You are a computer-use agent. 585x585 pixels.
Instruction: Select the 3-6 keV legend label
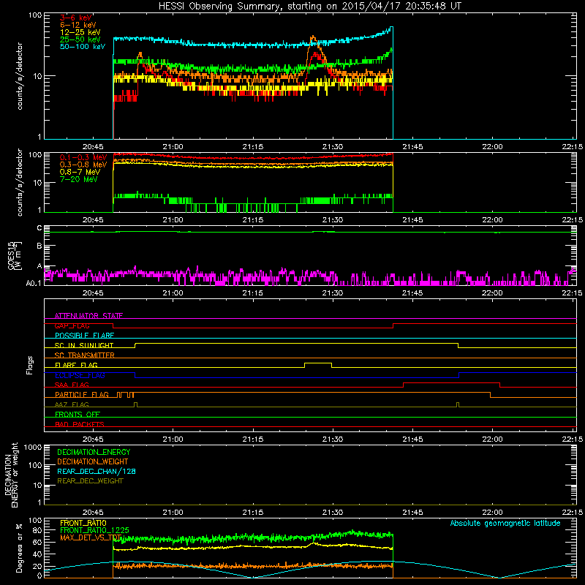pos(76,18)
